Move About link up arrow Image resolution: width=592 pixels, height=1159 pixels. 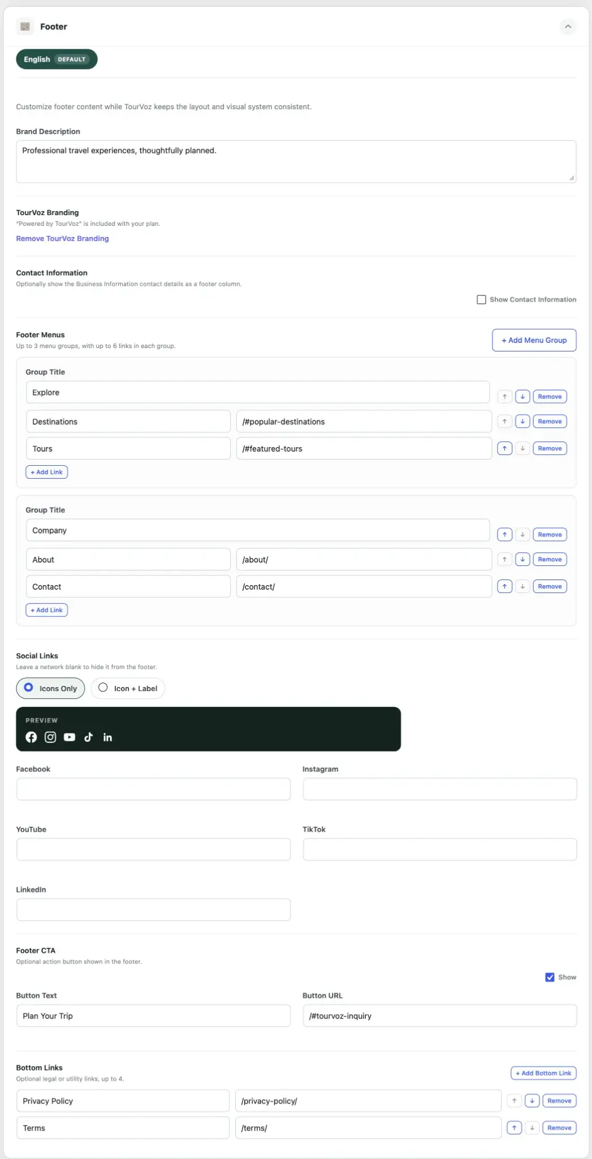504,560
